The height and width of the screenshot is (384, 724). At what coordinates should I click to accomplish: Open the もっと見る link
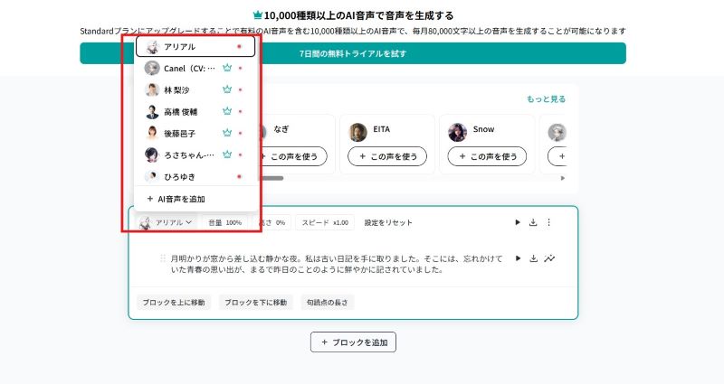click(546, 99)
